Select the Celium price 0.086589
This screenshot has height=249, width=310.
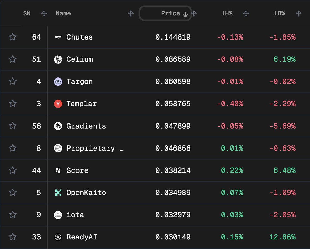click(x=173, y=59)
